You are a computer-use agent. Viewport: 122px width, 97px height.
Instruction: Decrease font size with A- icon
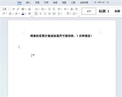point(18,9)
